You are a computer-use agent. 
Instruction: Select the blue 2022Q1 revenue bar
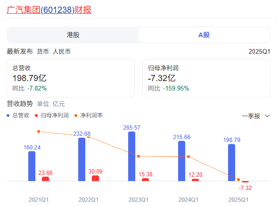[82, 159]
